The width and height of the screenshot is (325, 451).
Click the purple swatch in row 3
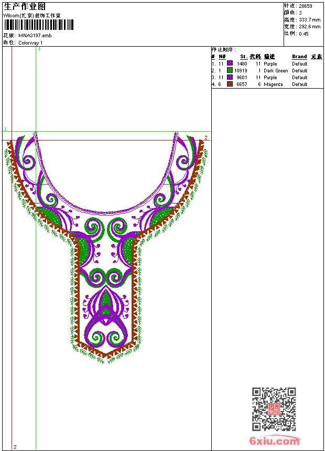click(x=230, y=77)
